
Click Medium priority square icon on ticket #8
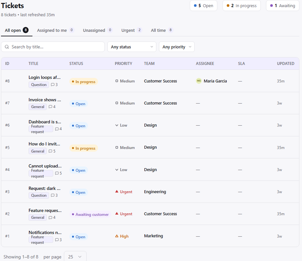click(117, 81)
